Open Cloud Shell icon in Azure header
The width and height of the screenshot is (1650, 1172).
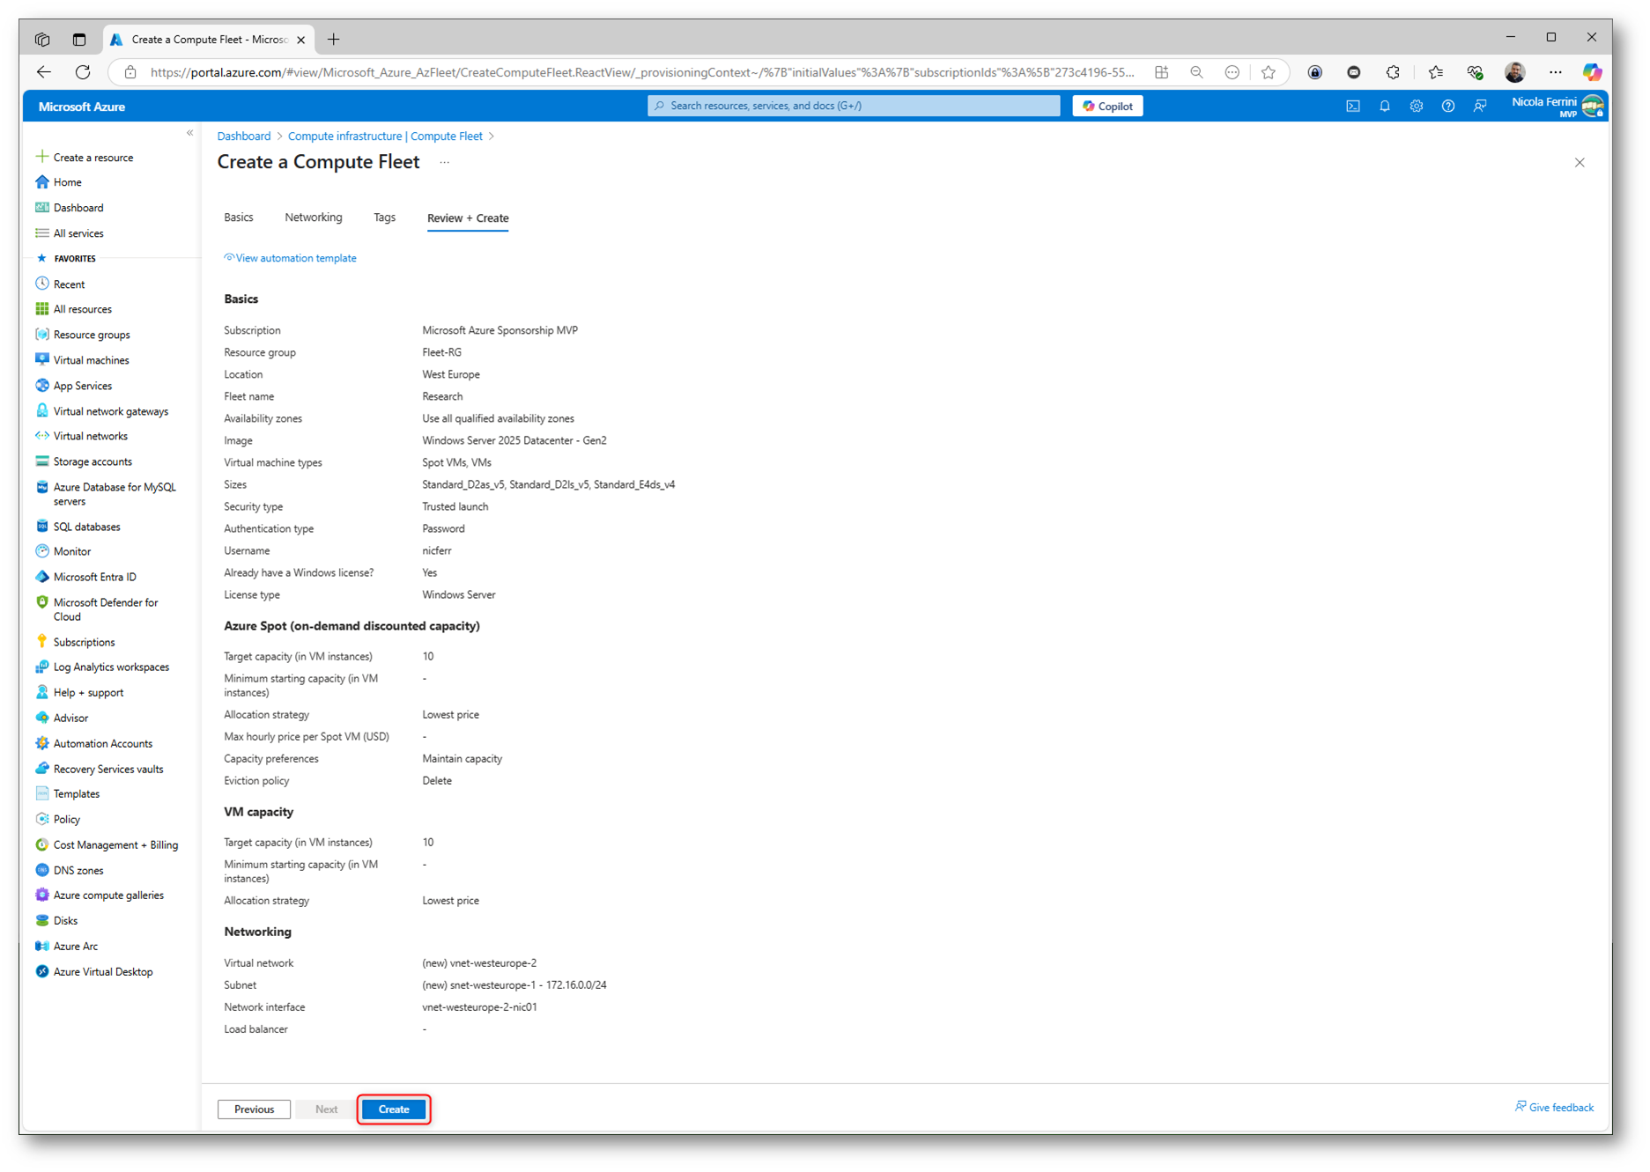[x=1352, y=106]
